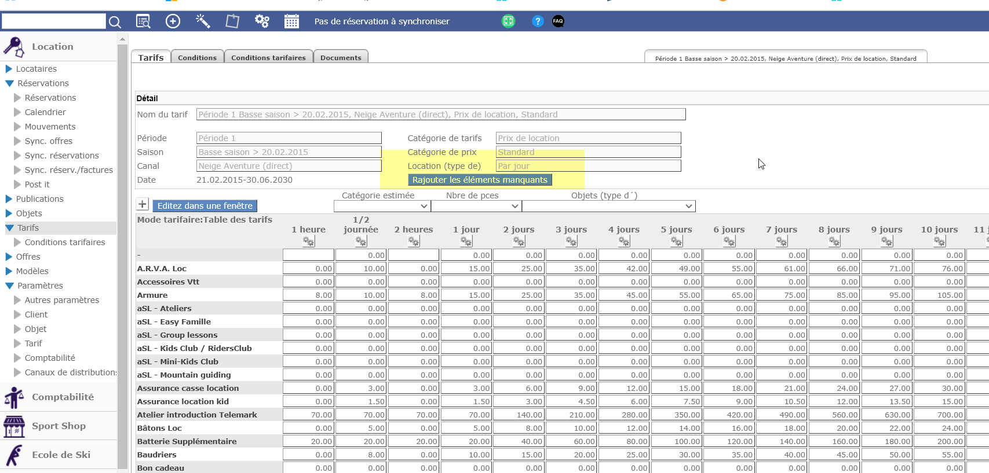989x473 pixels.
Task: Expand the Locataires tree node
Action: point(9,69)
